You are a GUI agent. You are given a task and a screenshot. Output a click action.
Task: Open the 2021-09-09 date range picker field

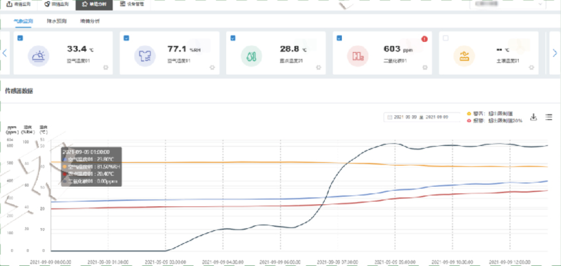pyautogui.click(x=421, y=117)
